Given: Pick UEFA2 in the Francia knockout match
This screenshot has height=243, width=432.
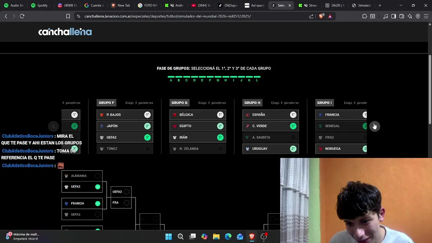Looking at the screenshot, I should click(x=82, y=214).
